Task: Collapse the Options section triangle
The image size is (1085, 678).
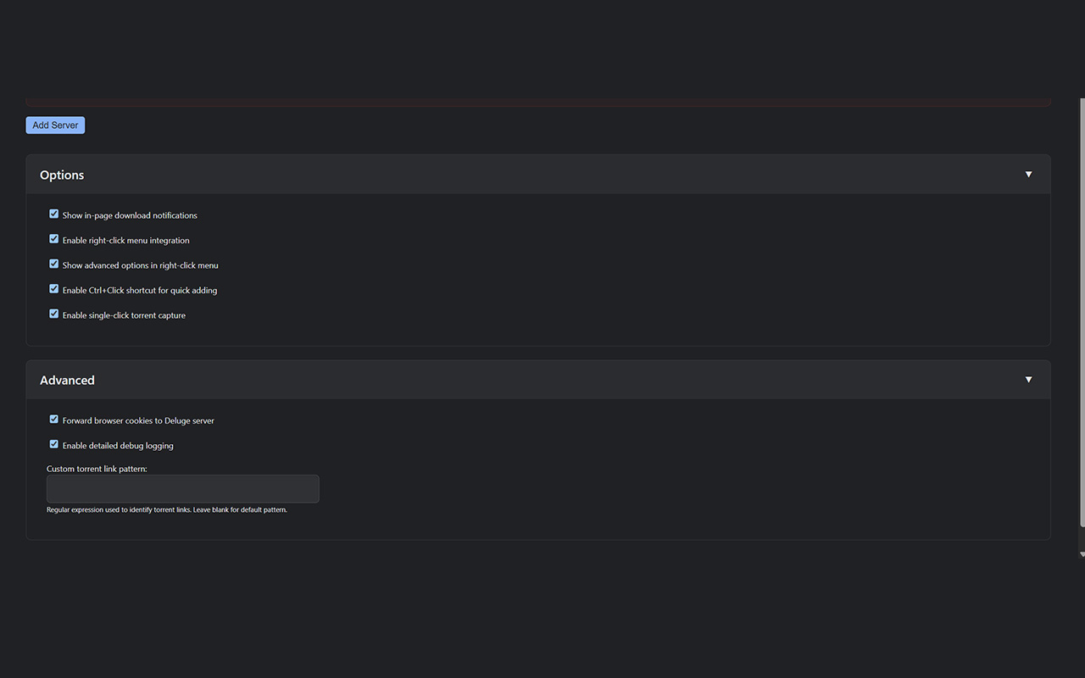Action: click(1028, 175)
